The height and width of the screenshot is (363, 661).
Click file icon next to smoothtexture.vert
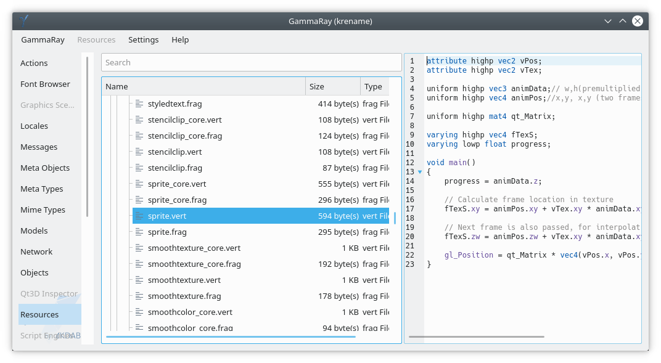tap(139, 280)
